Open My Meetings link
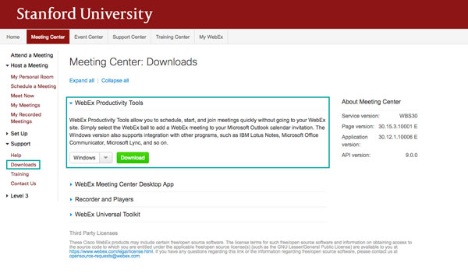This screenshot has width=468, height=280. pyautogui.click(x=26, y=105)
